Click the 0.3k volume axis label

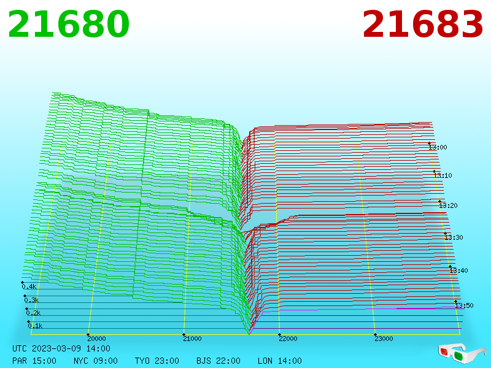[31, 300]
